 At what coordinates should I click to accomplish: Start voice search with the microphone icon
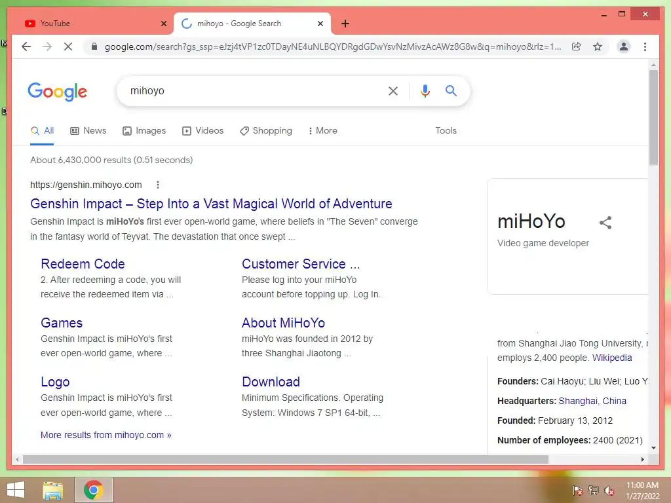coord(425,90)
